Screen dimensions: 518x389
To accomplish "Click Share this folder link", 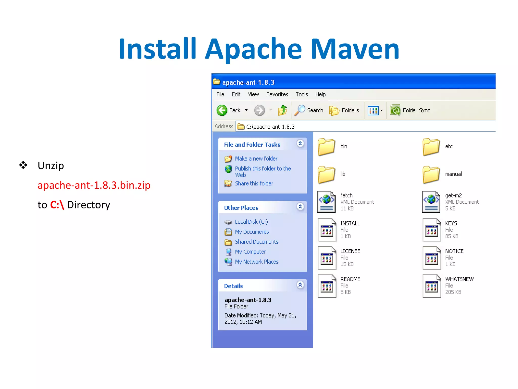I will 254,184.
